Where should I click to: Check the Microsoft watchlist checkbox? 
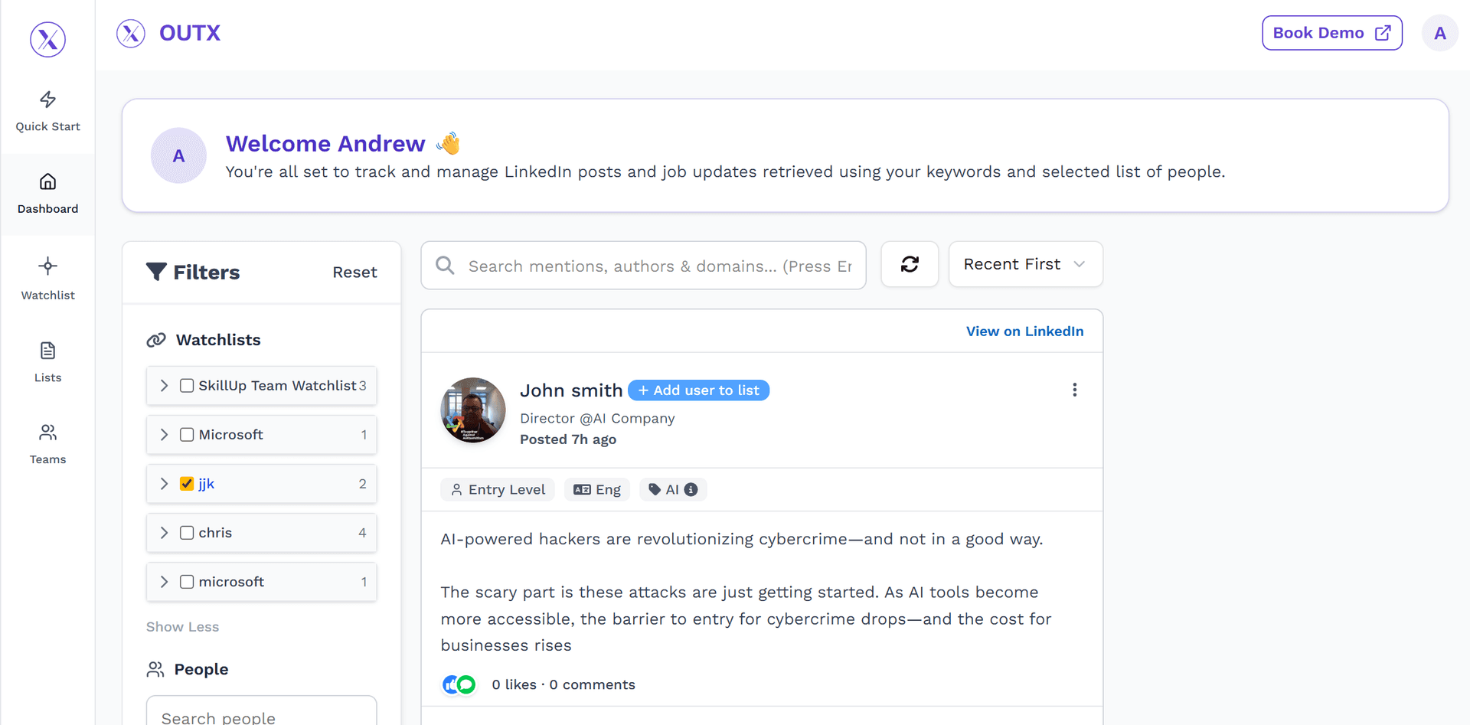pos(187,434)
